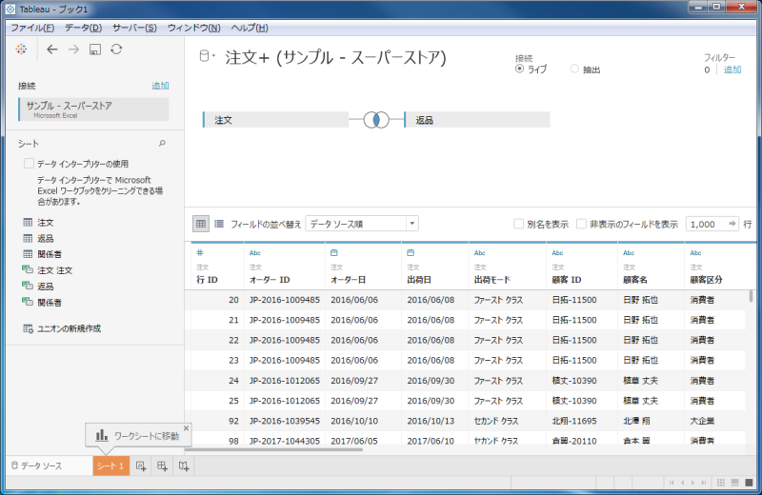Click the Abc type icon above 出荷モード
Viewport: 762px width, 495px height.
pos(480,252)
